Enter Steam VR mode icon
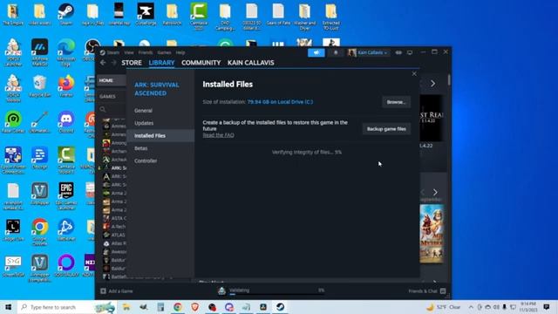The image size is (558, 314). pos(398,52)
